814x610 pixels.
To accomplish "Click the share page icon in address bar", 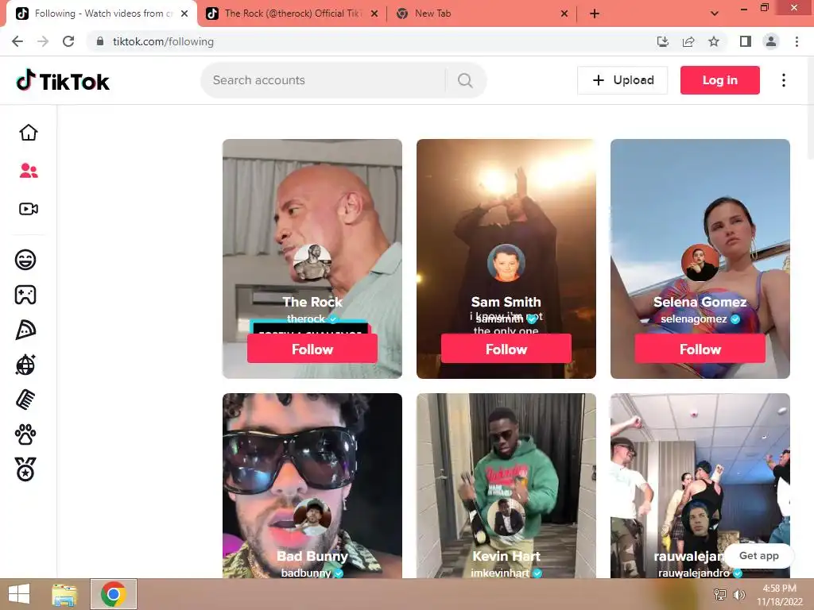I will pyautogui.click(x=688, y=41).
